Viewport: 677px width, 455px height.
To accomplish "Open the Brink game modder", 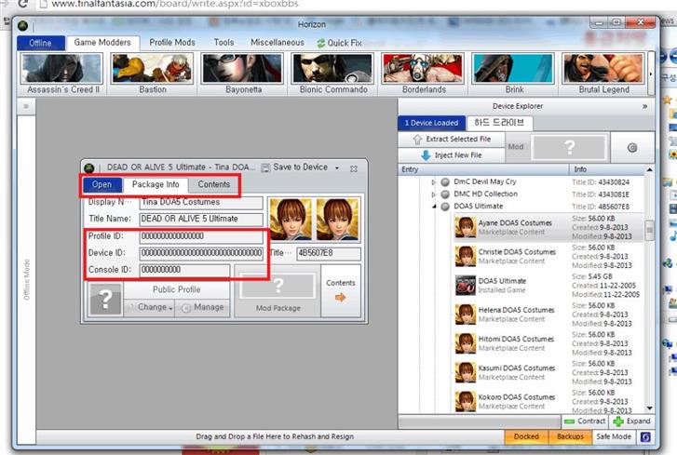I will pos(513,74).
